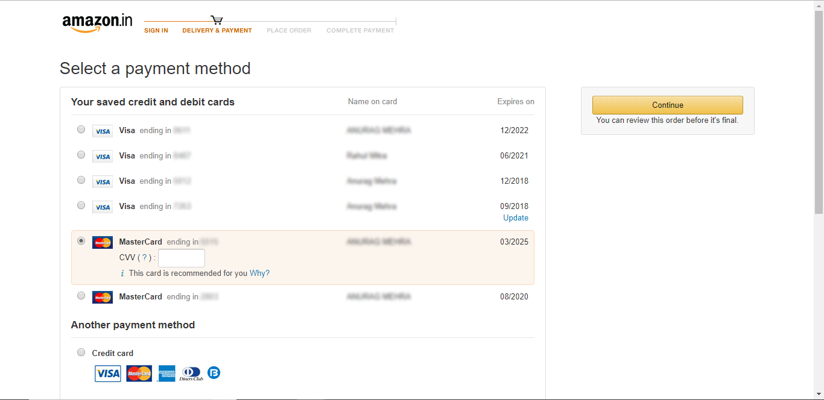Click the expiry date 12/2022
Screen dimensions: 824x400
[x=515, y=131]
